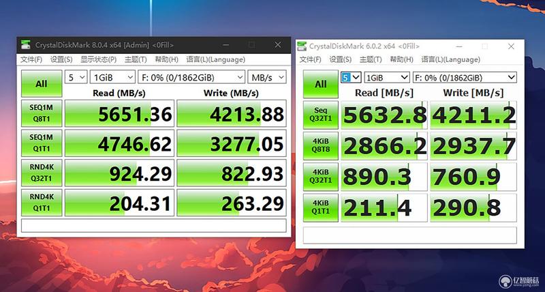Viewport: 545px width, 292px height.
Task: Click the 204.31 read result
Action: (x=119, y=203)
